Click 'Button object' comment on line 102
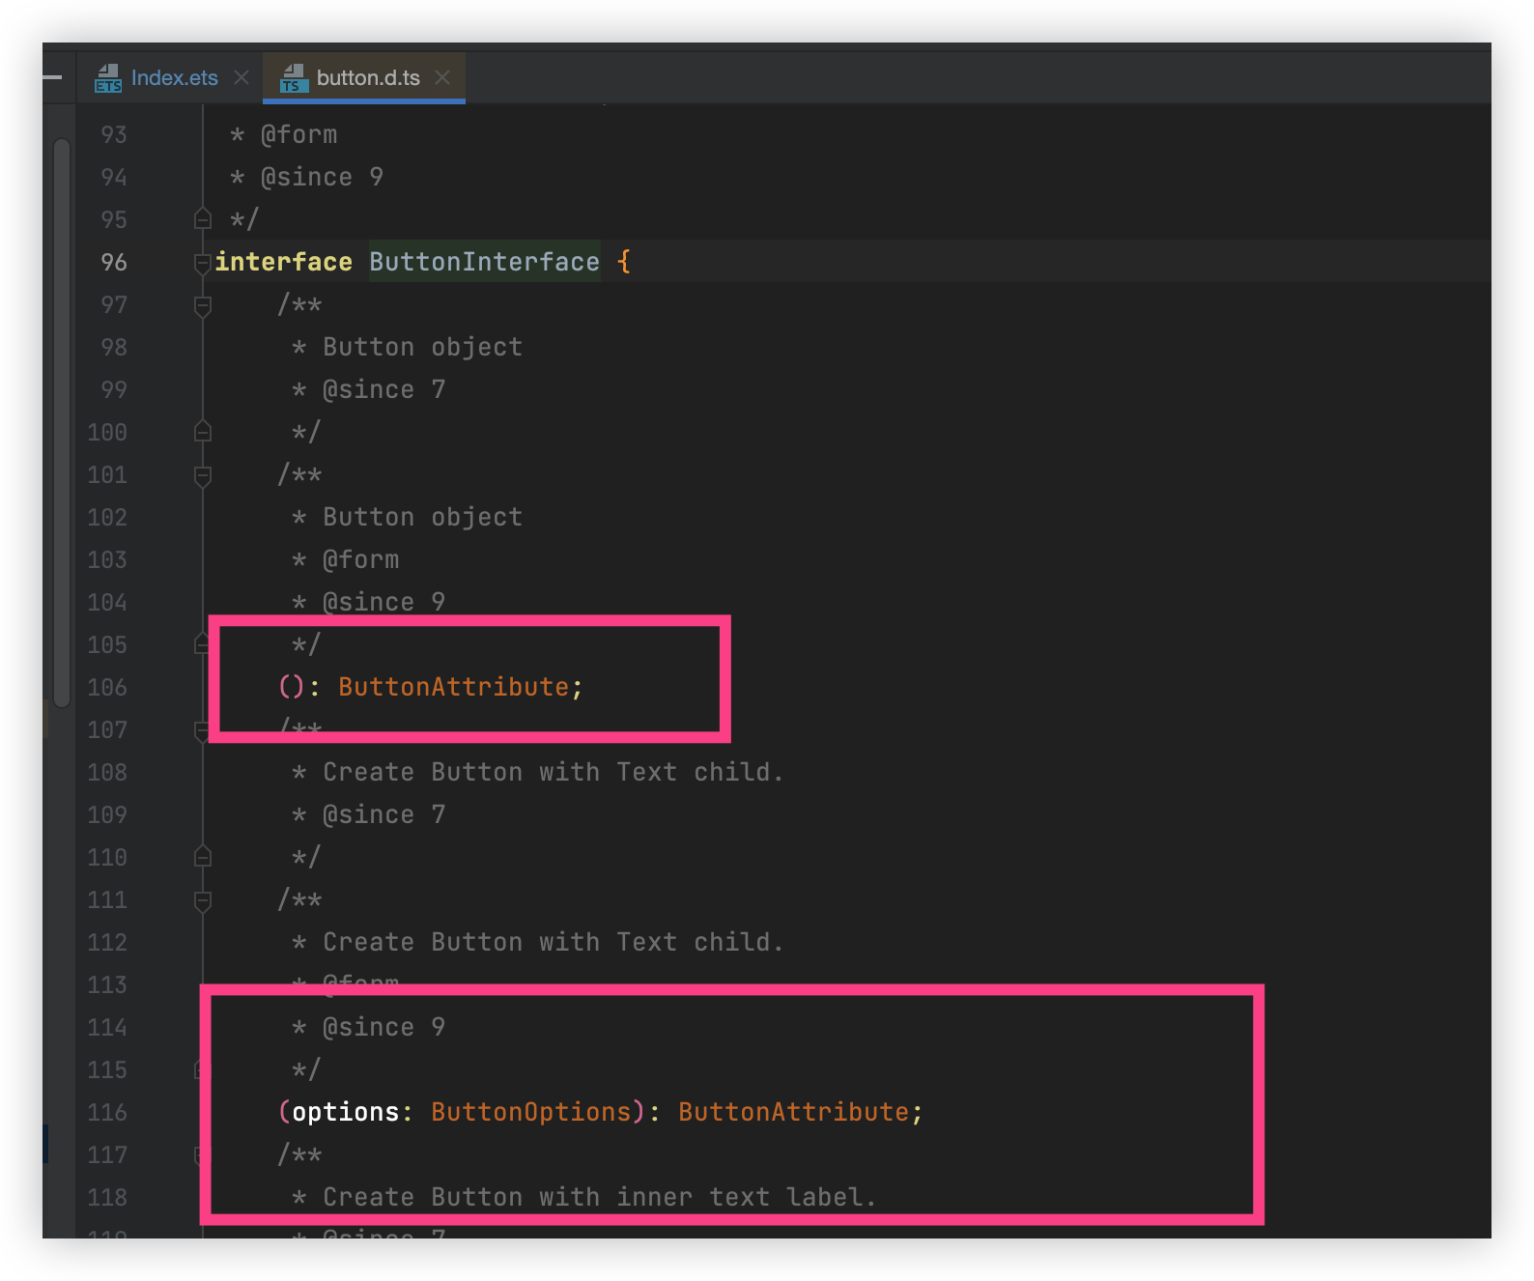 pos(422,517)
